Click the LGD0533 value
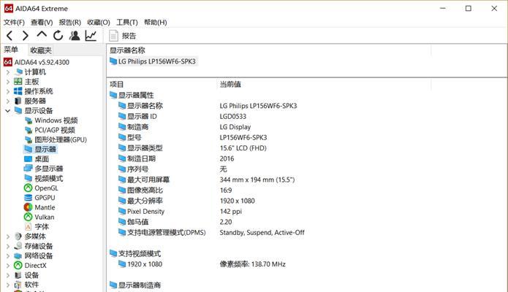The image size is (508, 292). (x=233, y=116)
